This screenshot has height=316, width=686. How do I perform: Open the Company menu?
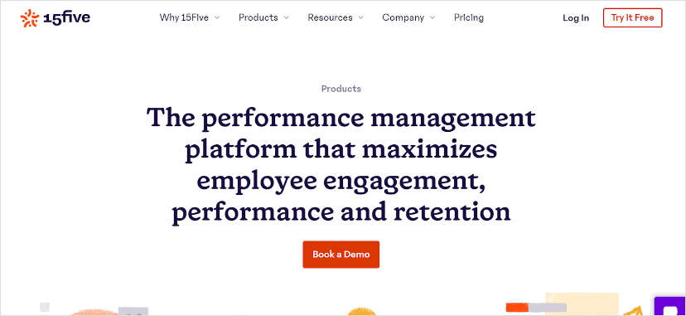(403, 17)
